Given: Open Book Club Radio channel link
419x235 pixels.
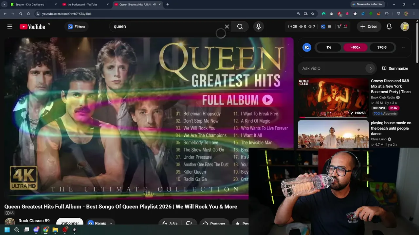Looking at the screenshot, I should click(383, 97).
